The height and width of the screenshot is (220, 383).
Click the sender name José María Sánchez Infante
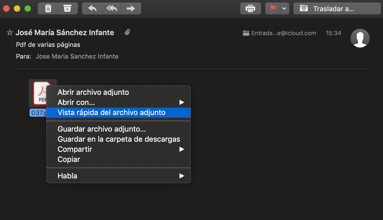tap(65, 33)
